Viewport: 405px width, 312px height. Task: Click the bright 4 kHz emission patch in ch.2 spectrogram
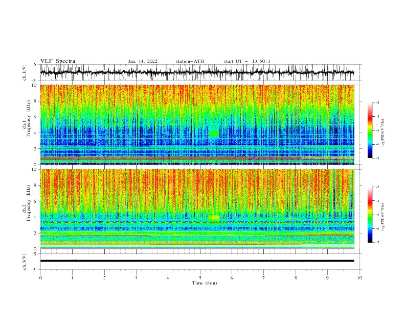point(215,218)
